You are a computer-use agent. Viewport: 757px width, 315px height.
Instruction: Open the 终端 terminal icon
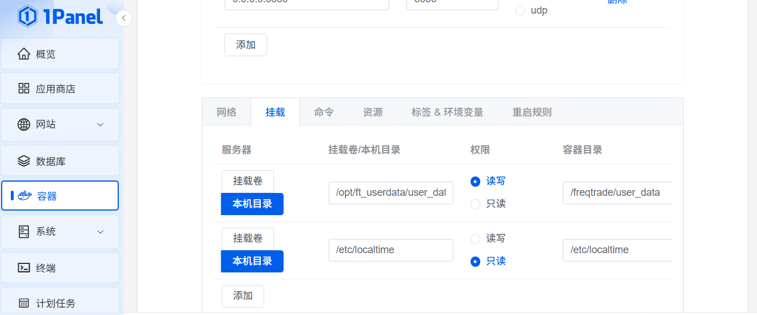(24, 268)
